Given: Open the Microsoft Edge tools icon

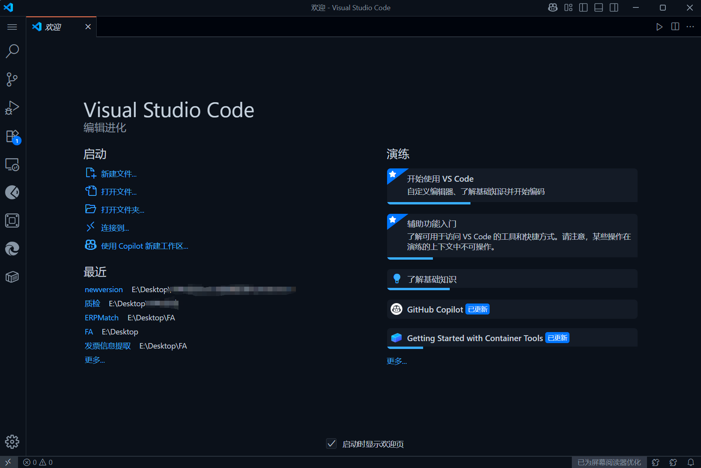Looking at the screenshot, I should [x=12, y=249].
